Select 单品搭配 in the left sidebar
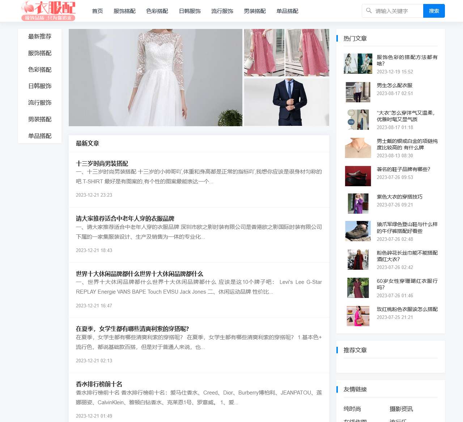The image size is (463, 422). [x=40, y=136]
